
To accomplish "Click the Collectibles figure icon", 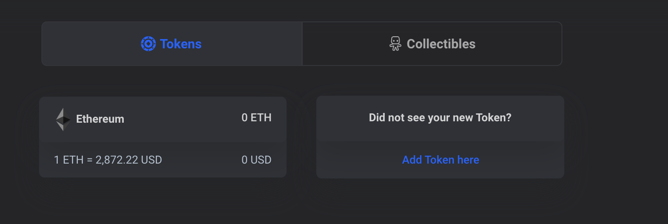I will point(395,44).
